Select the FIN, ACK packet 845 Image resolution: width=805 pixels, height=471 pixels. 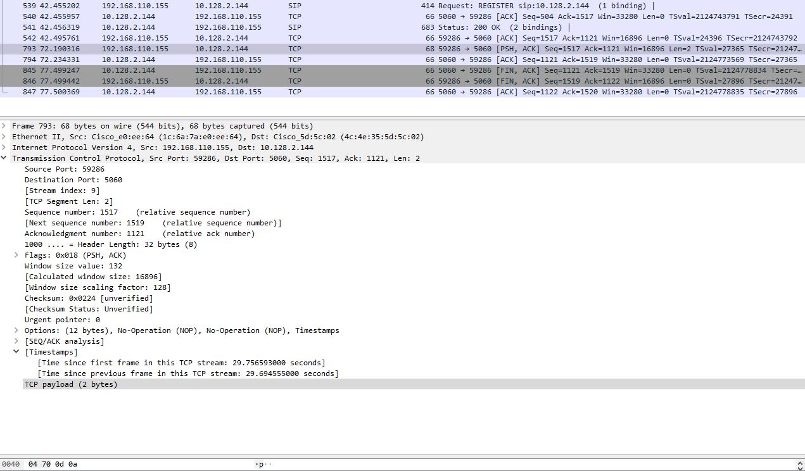tap(253, 70)
